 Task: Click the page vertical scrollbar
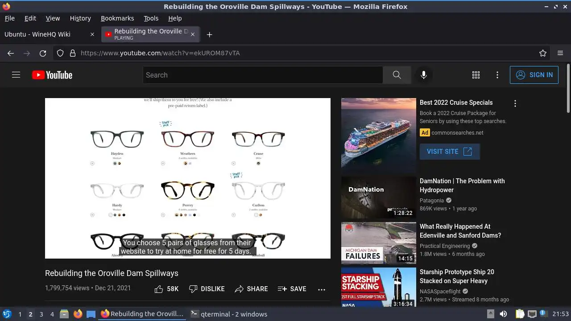[x=568, y=88]
